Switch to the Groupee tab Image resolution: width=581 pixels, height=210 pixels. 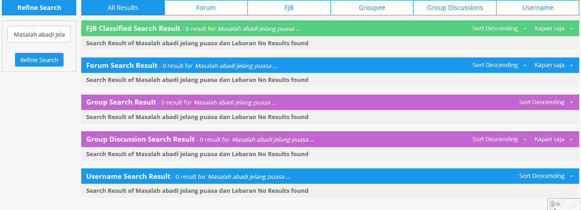pos(372,8)
